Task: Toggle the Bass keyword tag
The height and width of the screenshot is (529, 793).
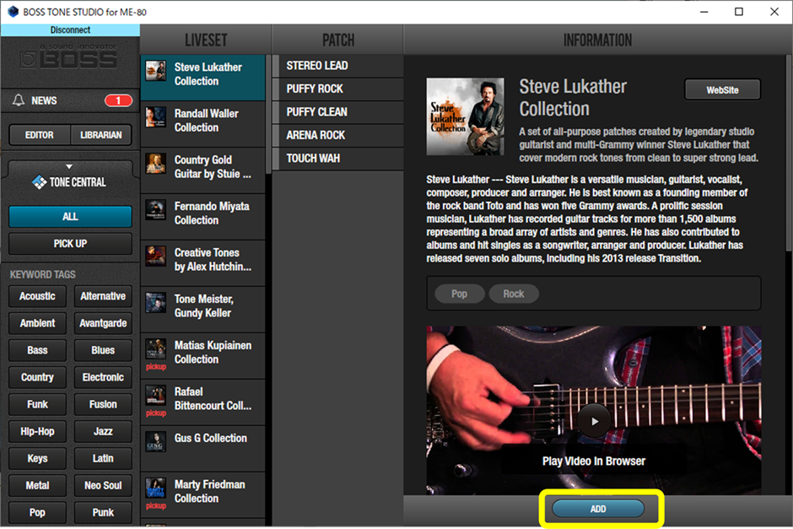Action: coord(37,350)
